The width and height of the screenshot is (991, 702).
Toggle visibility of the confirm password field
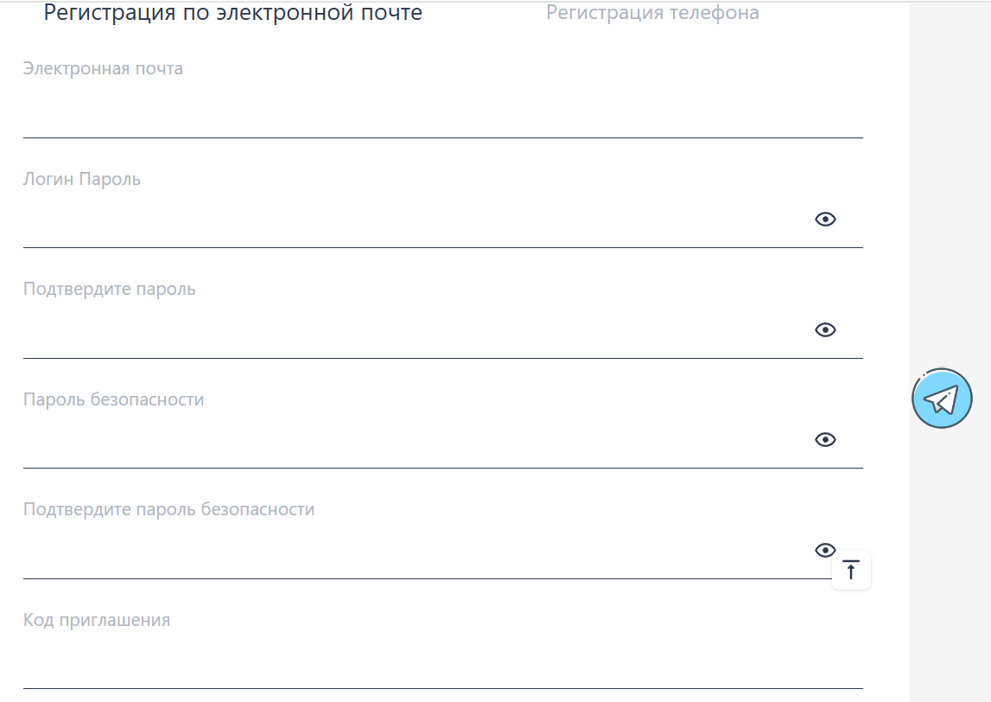coord(825,329)
